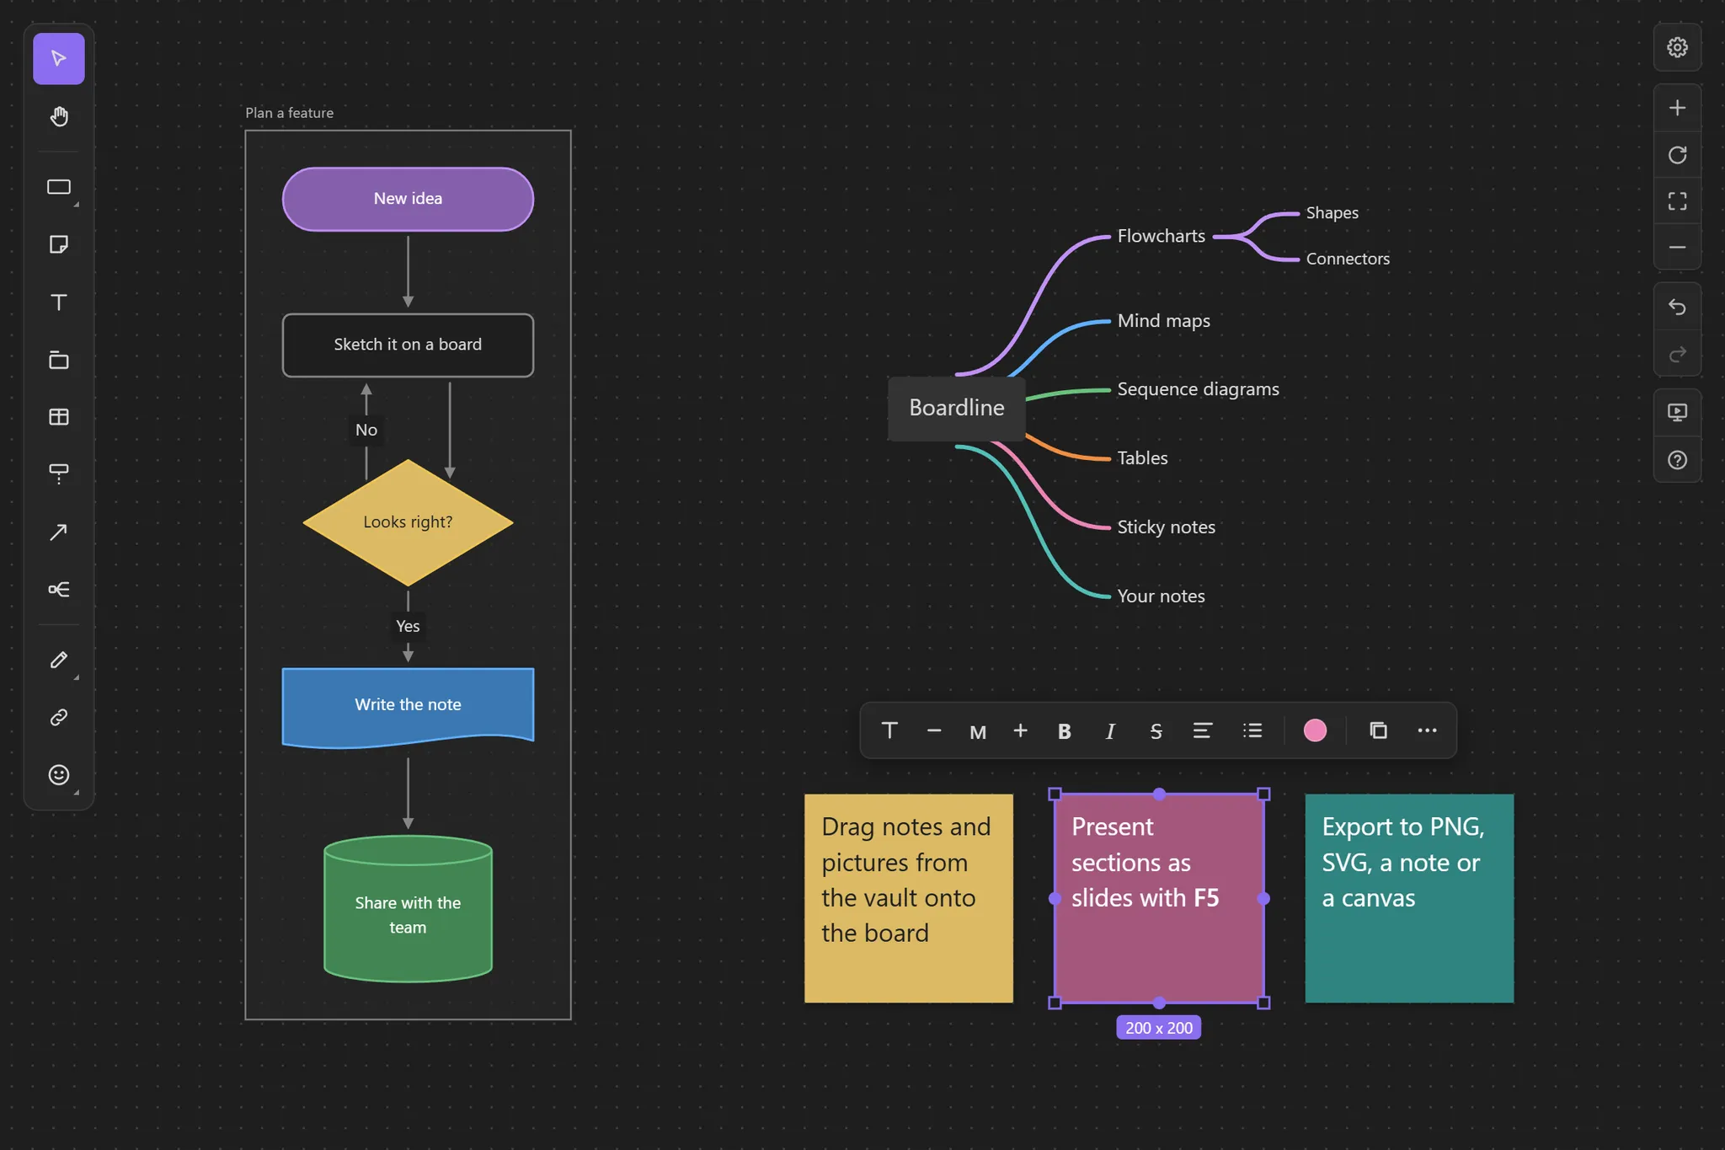Activate the pen drawing tool
The image size is (1725, 1150).
[58, 660]
